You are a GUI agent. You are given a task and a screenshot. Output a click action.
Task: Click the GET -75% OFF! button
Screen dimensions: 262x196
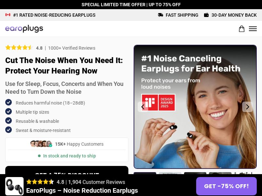226,186
